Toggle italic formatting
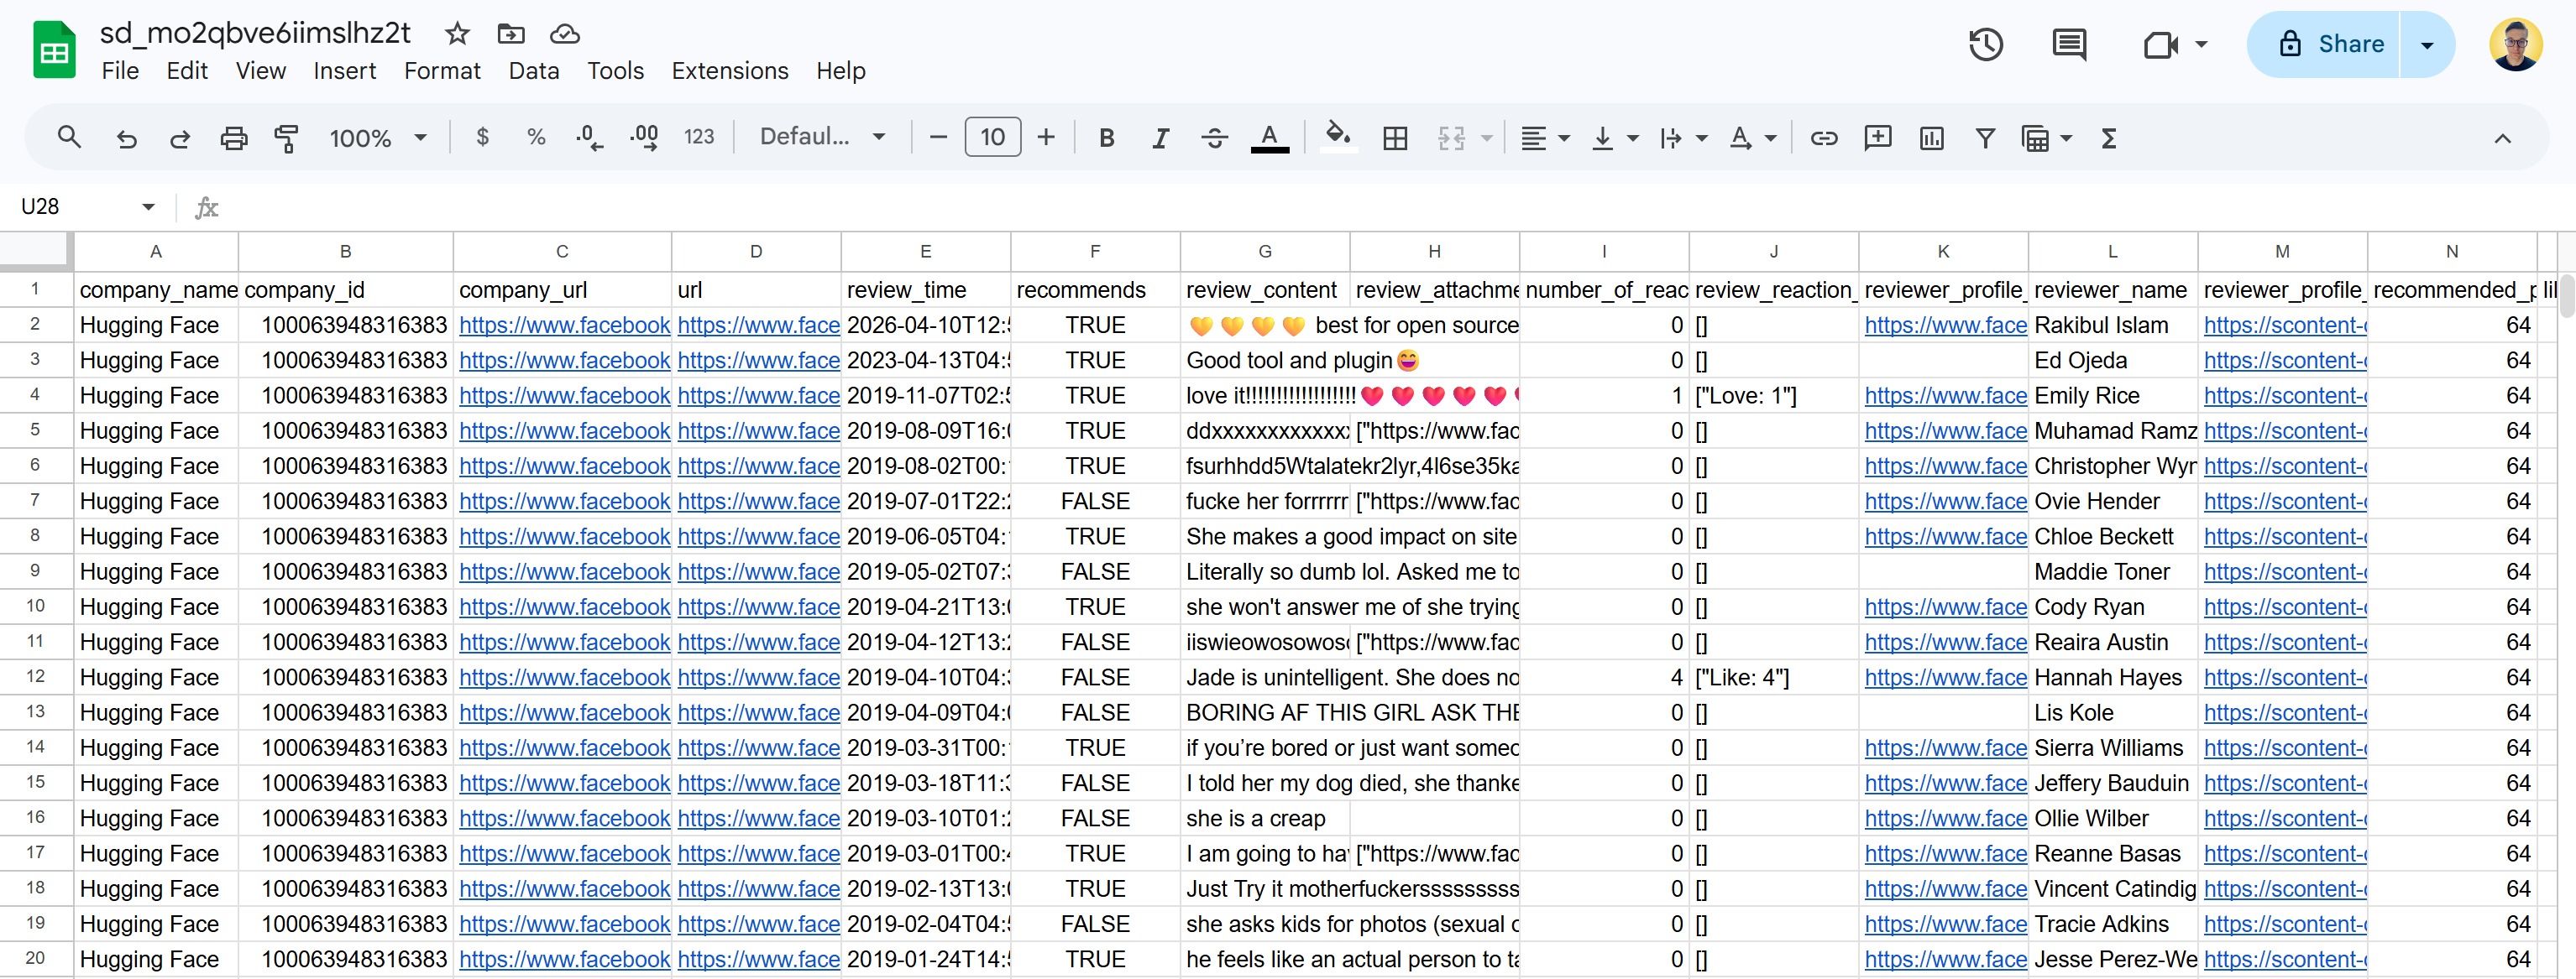Viewport: 2576px width, 979px height. tap(1160, 138)
